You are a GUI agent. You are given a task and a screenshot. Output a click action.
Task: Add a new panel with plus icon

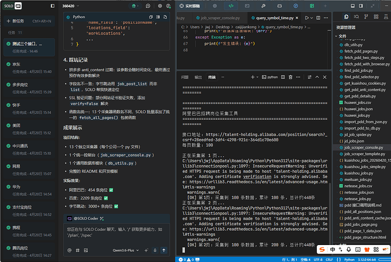tap(325, 6)
